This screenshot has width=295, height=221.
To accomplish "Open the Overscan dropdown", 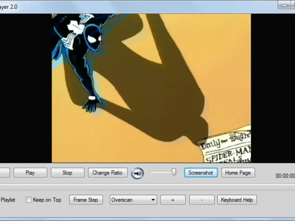I will tap(133, 200).
